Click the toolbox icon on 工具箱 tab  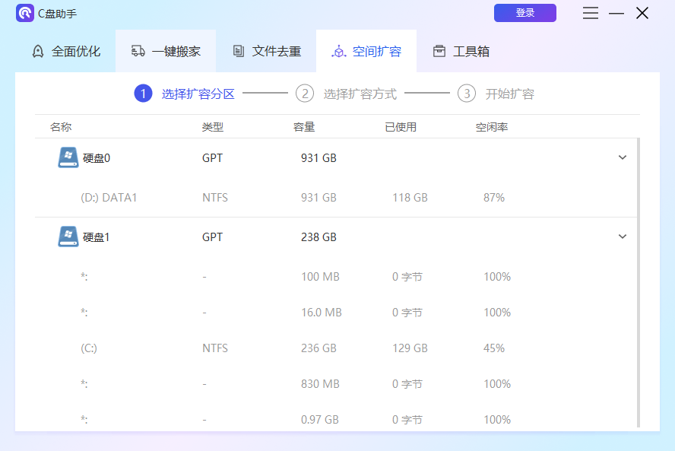[x=439, y=51]
